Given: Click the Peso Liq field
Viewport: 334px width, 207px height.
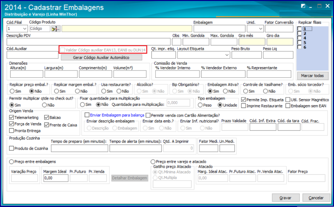Looking at the screenshot, I should [x=278, y=55].
